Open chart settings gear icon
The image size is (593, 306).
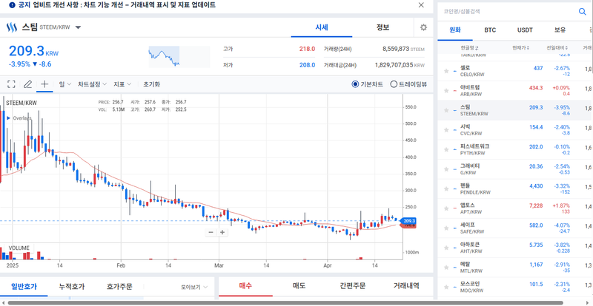pyautogui.click(x=423, y=27)
